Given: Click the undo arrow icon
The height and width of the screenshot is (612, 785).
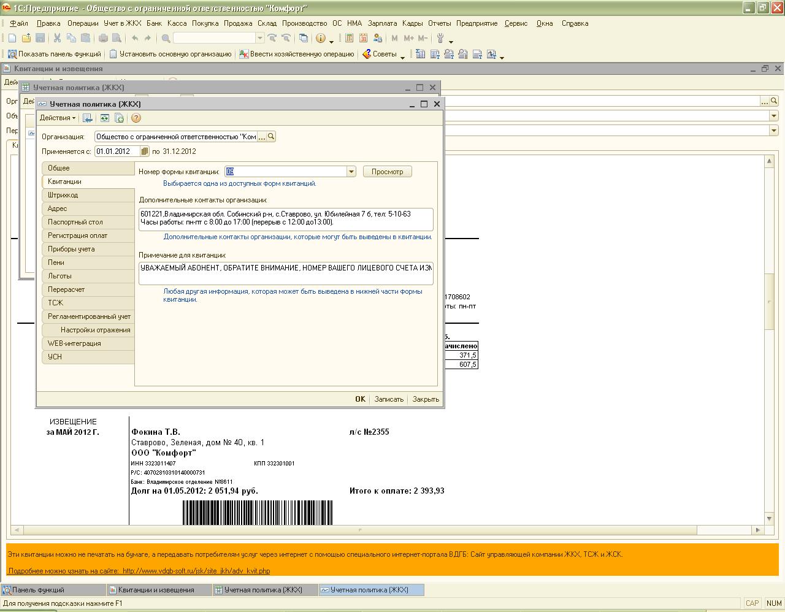Looking at the screenshot, I should 135,38.
